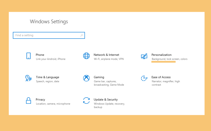The height and width of the screenshot is (131, 211).
Task: Open the Personalization title
Action: tap(161, 55)
